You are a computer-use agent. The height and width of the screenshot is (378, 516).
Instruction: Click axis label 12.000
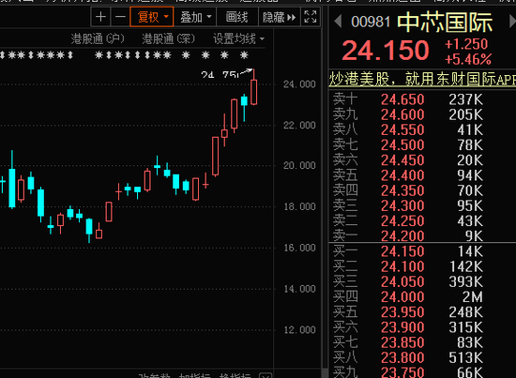click(x=299, y=330)
